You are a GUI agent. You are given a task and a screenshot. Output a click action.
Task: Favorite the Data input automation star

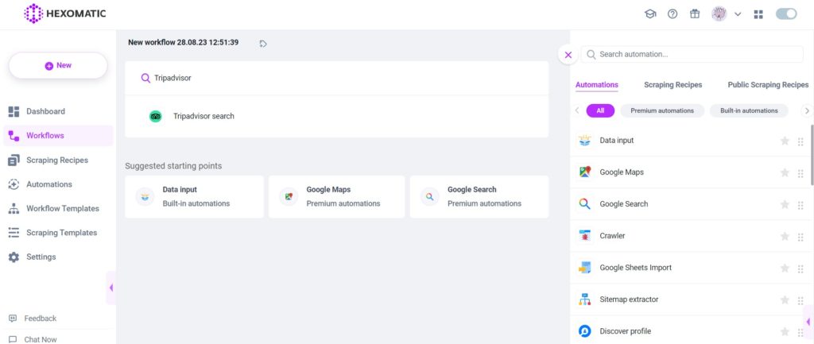[x=785, y=141]
